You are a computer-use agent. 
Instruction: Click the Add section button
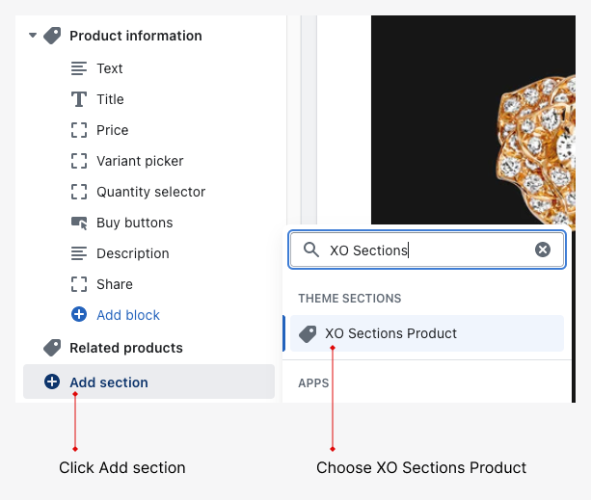(x=109, y=382)
